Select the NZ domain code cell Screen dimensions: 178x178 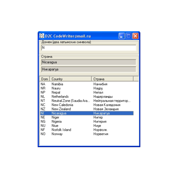coord(43,109)
